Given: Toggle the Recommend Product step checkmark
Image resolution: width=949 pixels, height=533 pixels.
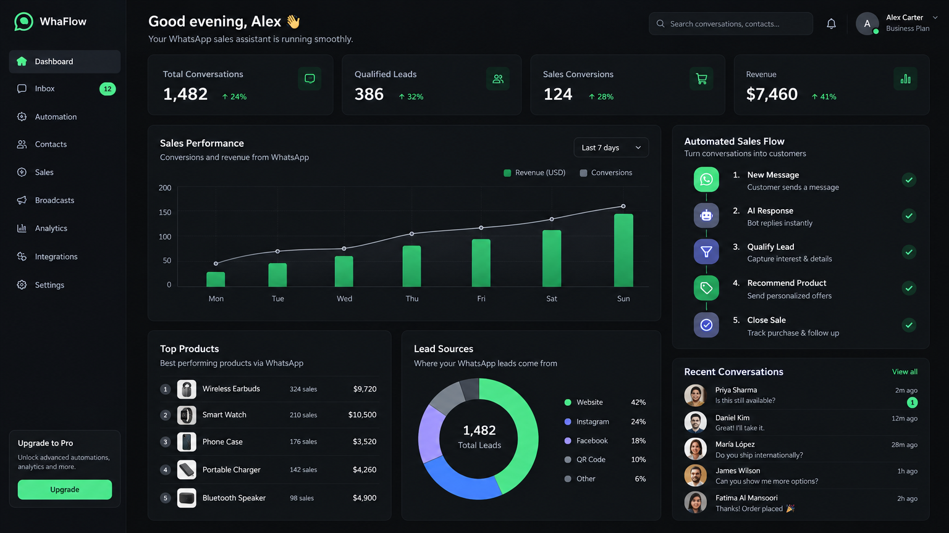Looking at the screenshot, I should coord(909,288).
